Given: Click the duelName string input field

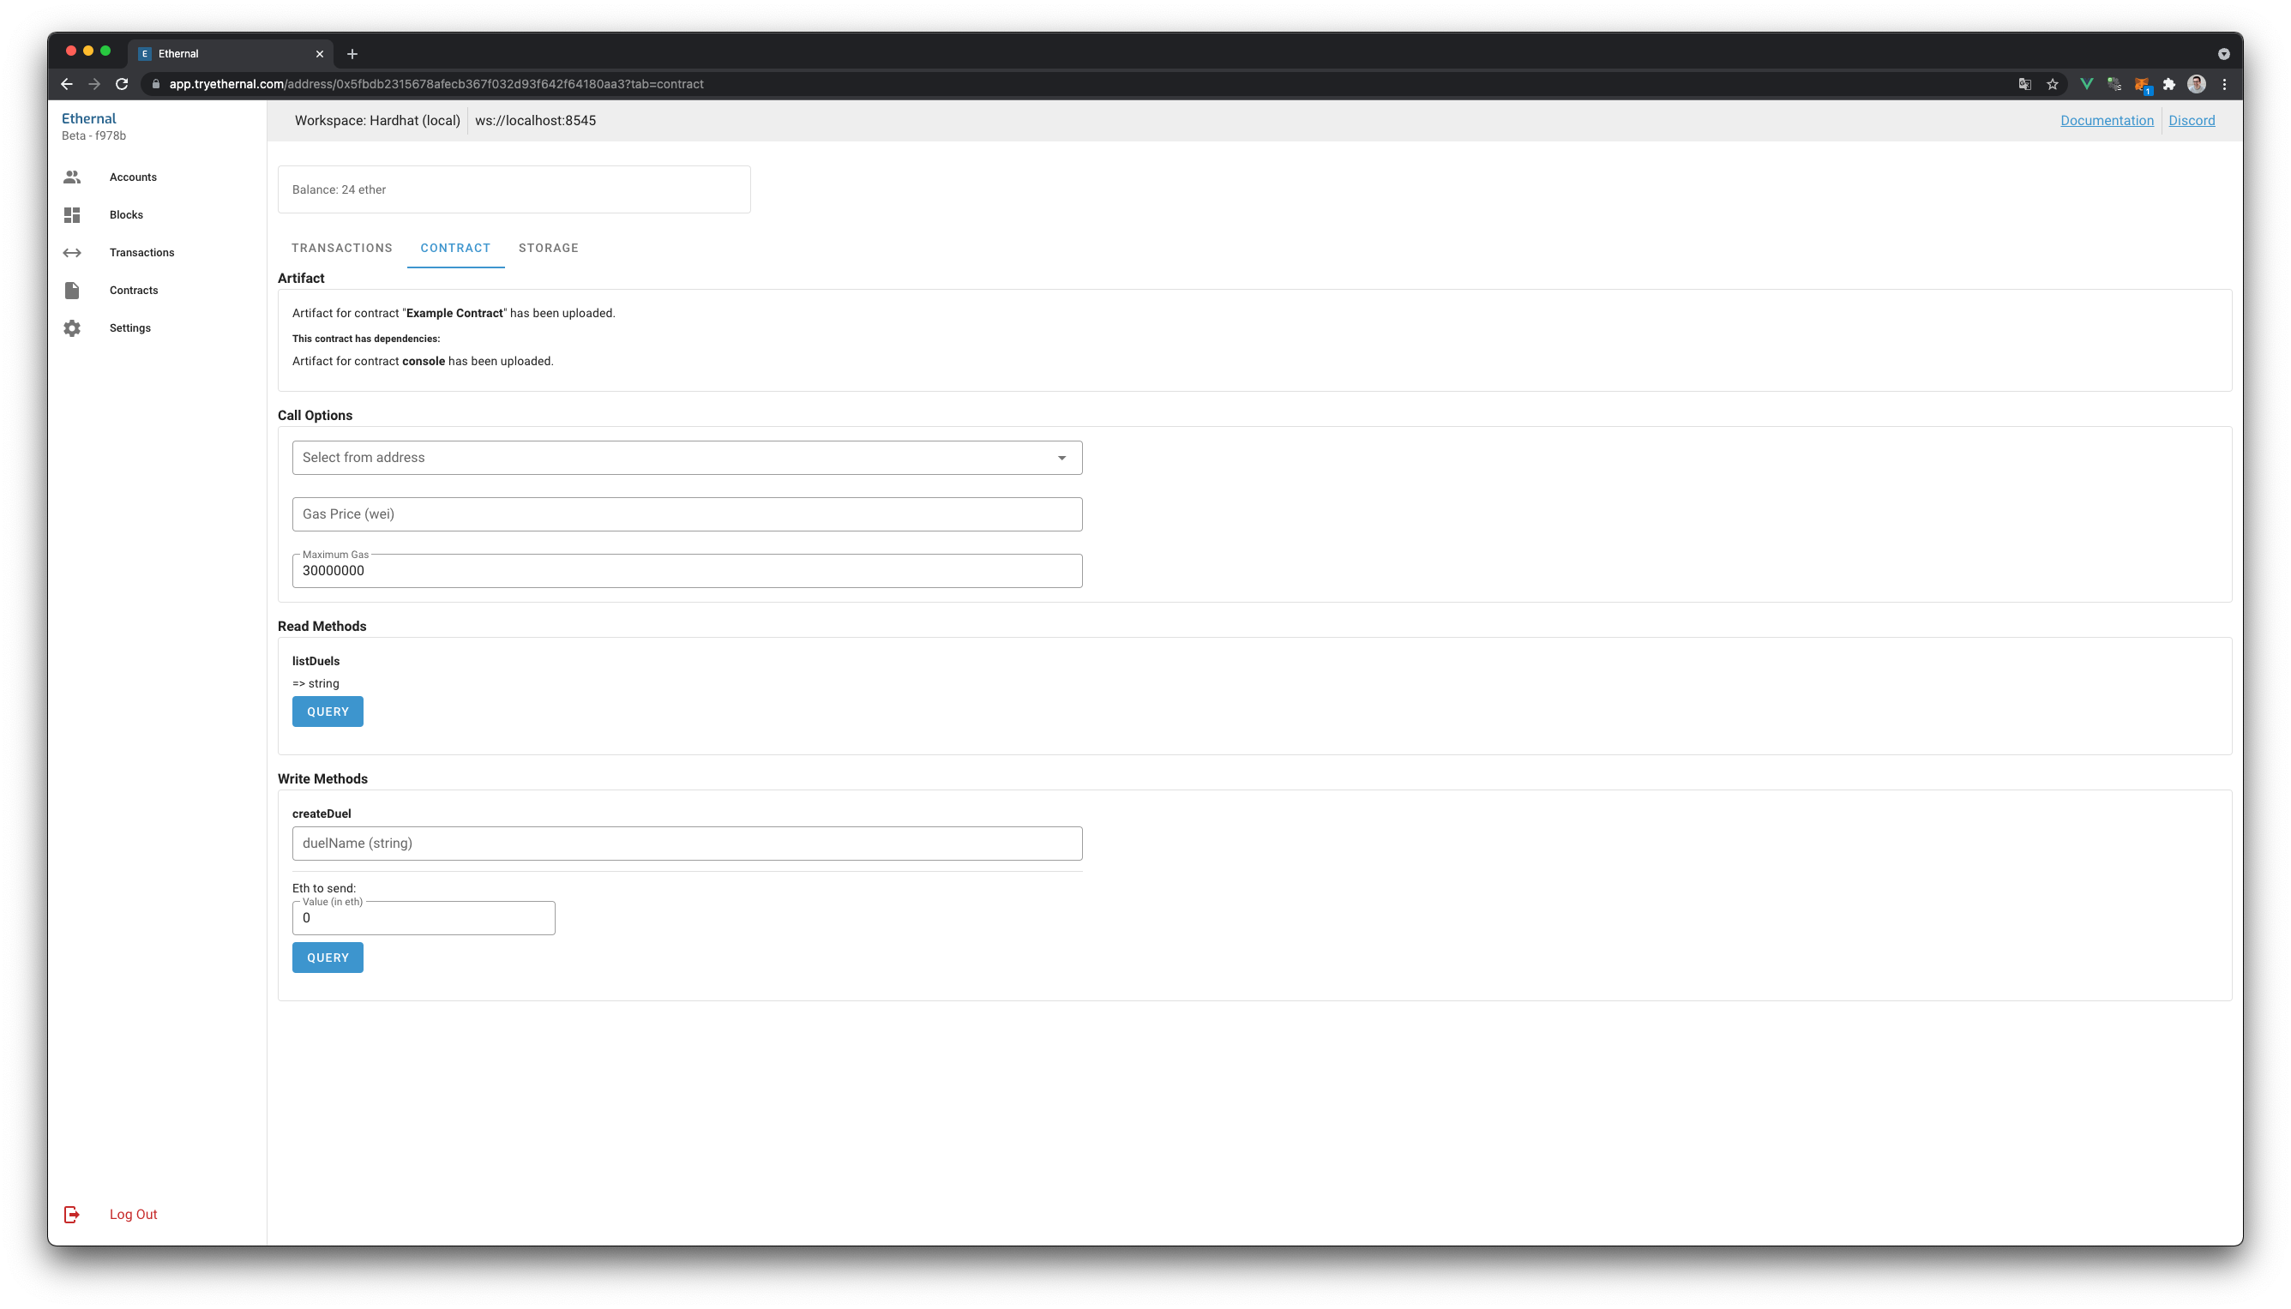Looking at the screenshot, I should pyautogui.click(x=687, y=844).
